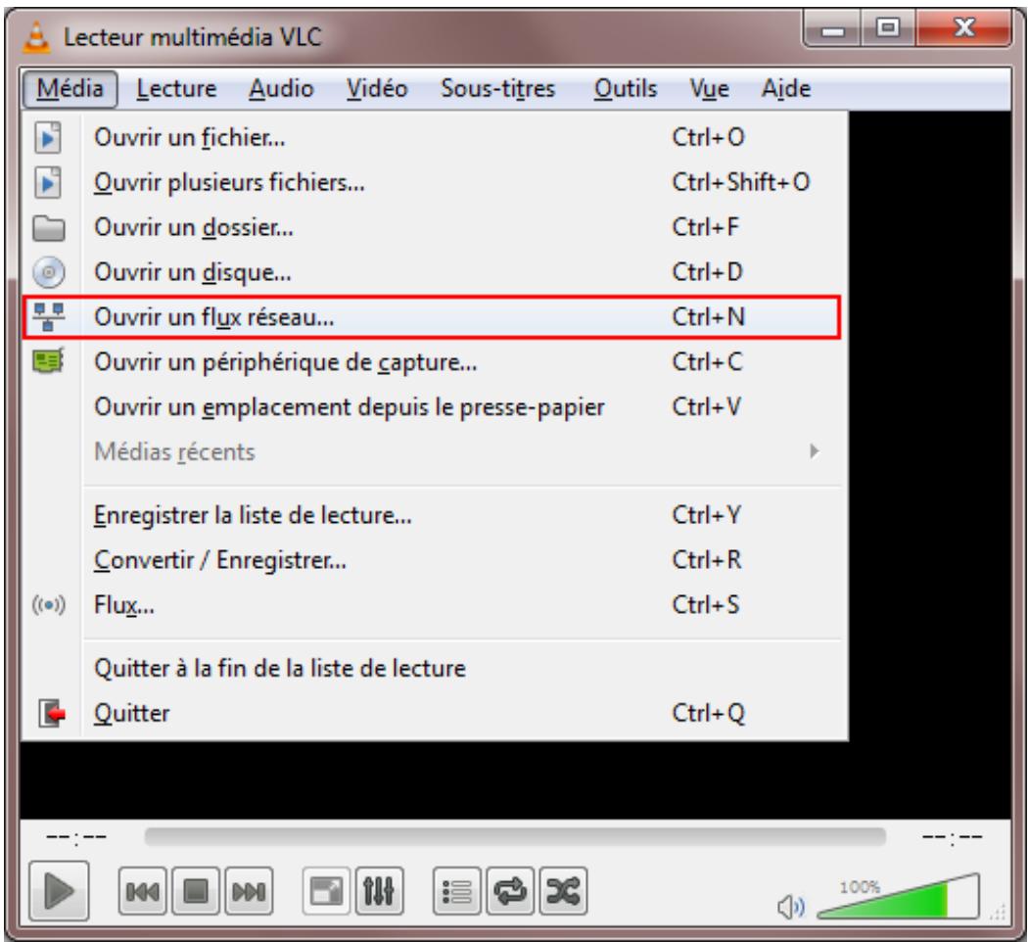1028x942 pixels.
Task: Click the VLC cone icon in title bar
Action: pos(37,36)
